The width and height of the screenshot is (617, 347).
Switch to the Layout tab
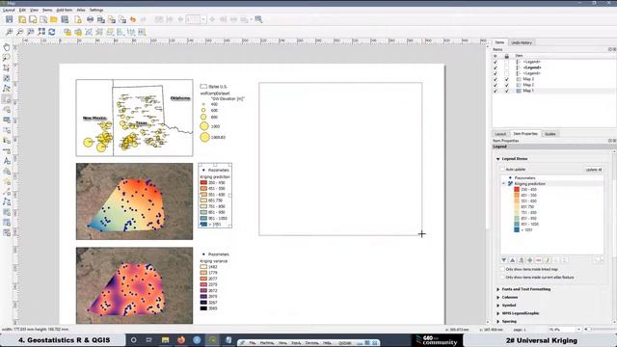point(500,134)
